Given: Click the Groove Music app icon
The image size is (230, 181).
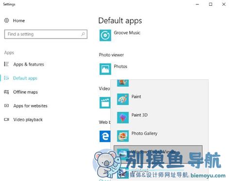Looking at the screenshot, I should (105, 35).
